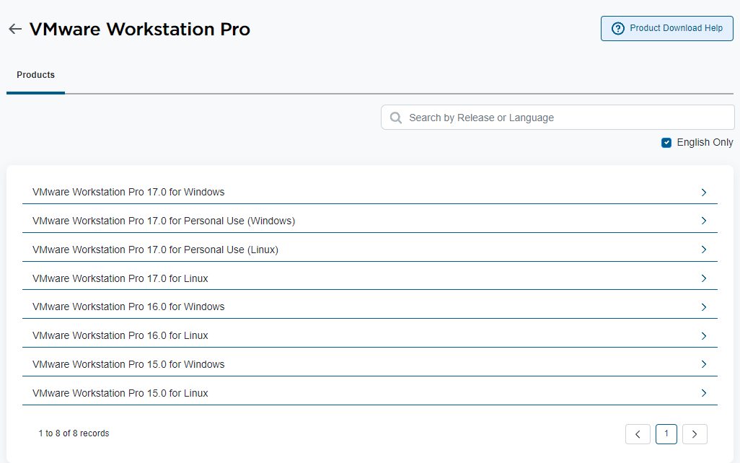
Task: Open Product Download Help
Action: (667, 28)
